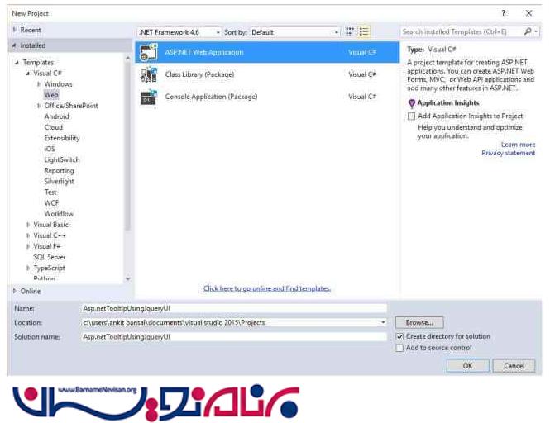The width and height of the screenshot is (550, 423).
Task: Click the project Name input field
Action: pos(233,308)
